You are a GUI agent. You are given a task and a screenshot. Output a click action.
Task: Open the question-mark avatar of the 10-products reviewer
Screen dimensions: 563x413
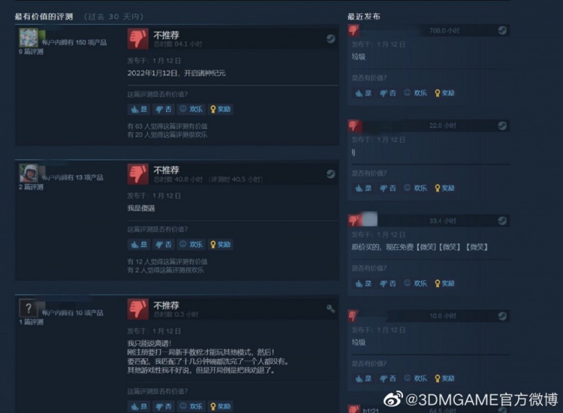[29, 309]
